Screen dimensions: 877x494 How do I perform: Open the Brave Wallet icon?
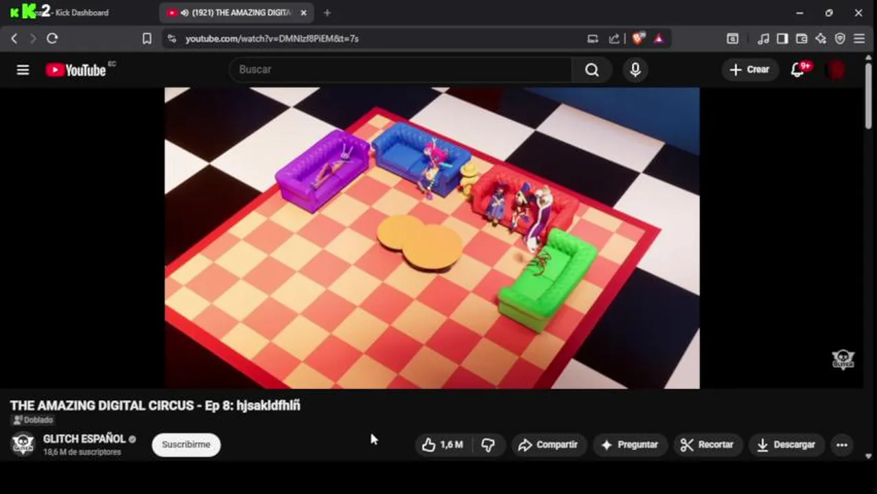[802, 38]
